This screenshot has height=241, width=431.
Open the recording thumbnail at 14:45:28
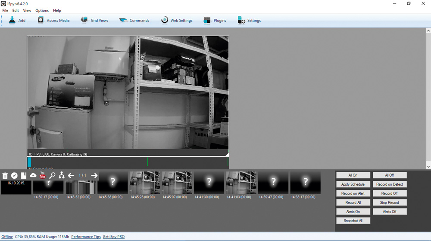(x=145, y=183)
